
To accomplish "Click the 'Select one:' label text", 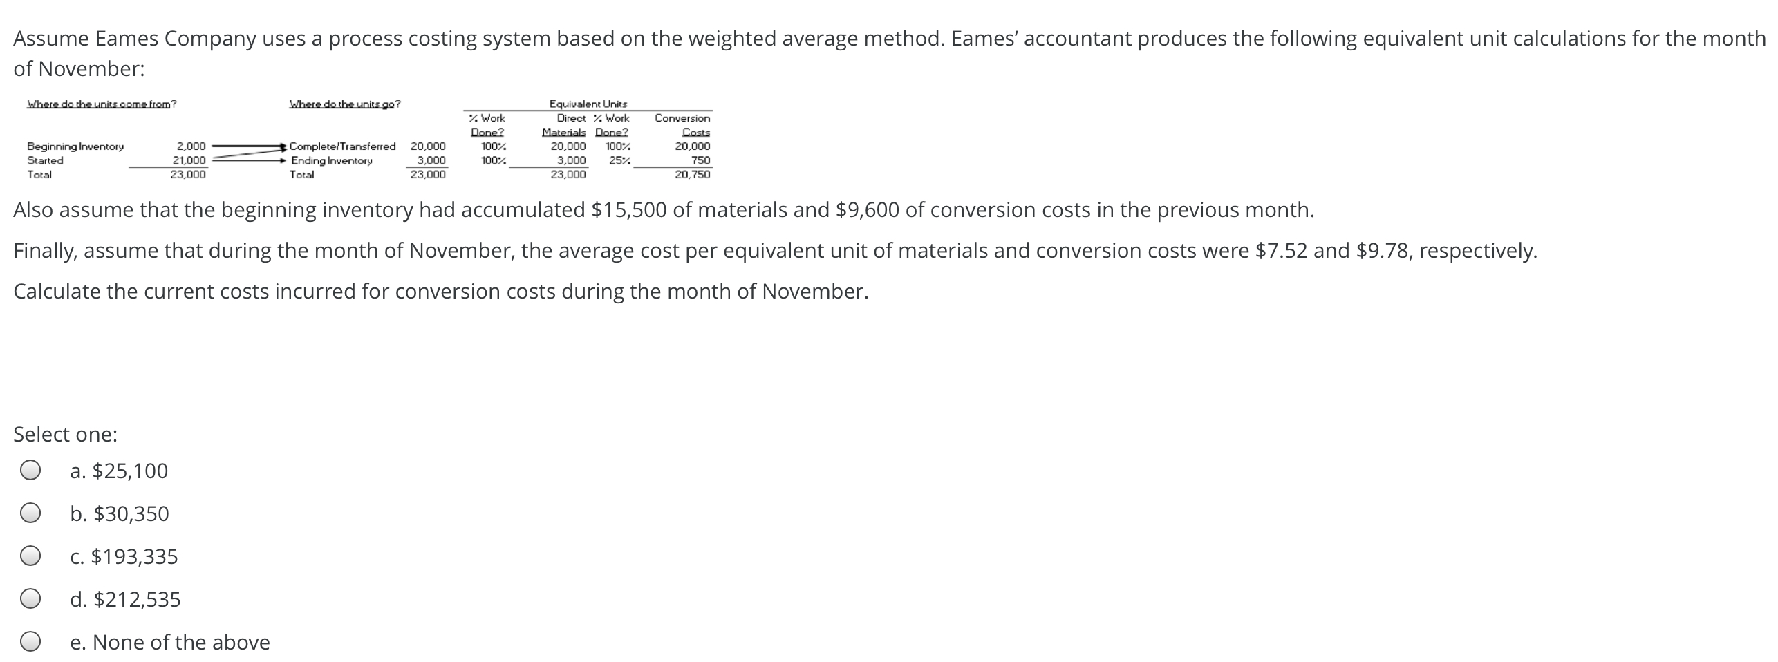I will (65, 434).
